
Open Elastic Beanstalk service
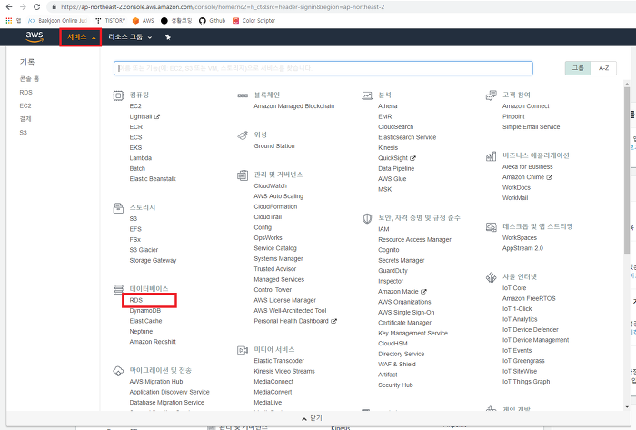pyautogui.click(x=153, y=179)
